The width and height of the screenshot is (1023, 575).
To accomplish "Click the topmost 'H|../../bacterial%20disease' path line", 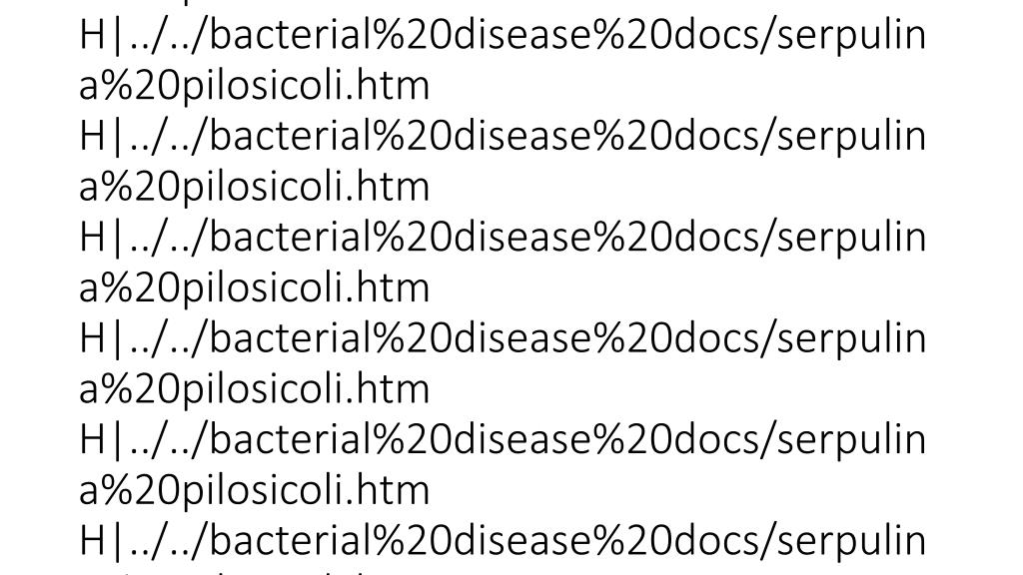I will point(503,35).
